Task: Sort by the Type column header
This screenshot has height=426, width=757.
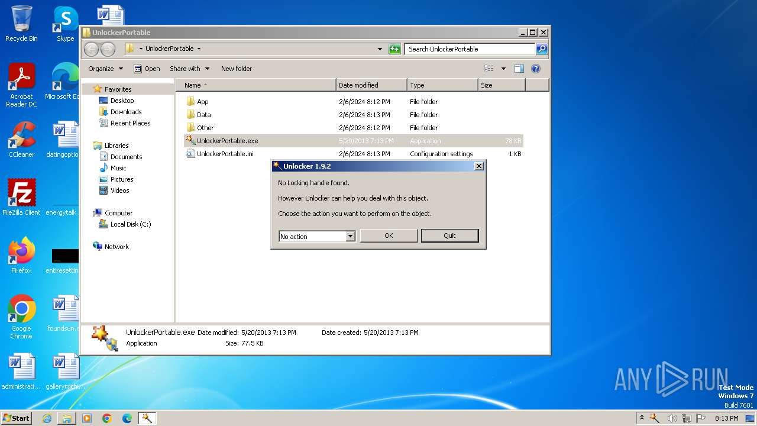Action: [x=442, y=85]
